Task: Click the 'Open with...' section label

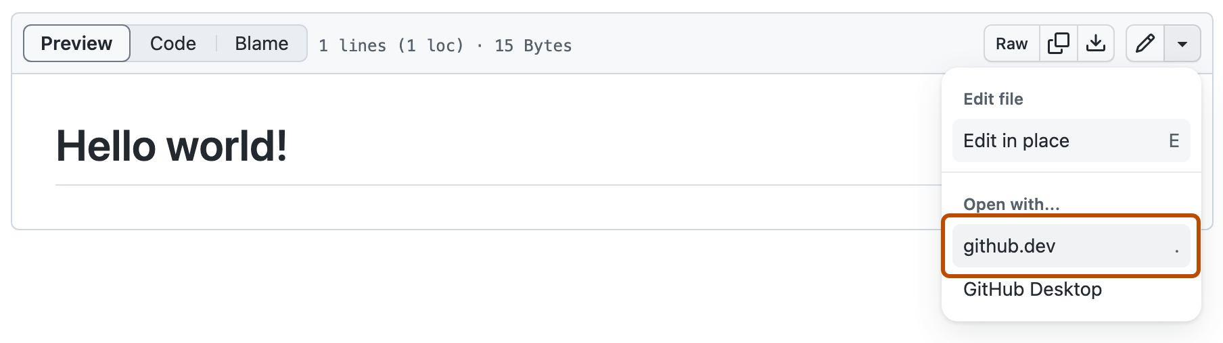Action: [x=1011, y=204]
